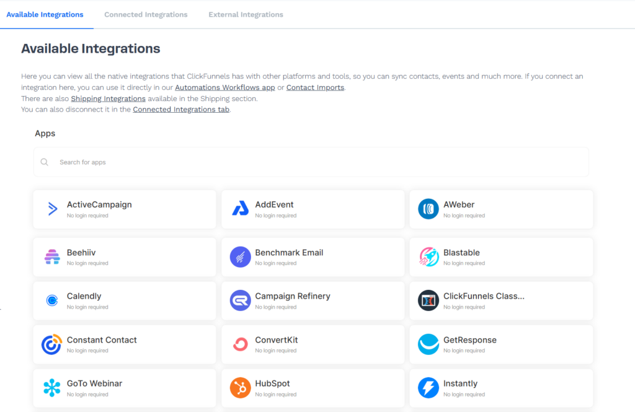Select the Beehiiv logo icon

pos(52,257)
